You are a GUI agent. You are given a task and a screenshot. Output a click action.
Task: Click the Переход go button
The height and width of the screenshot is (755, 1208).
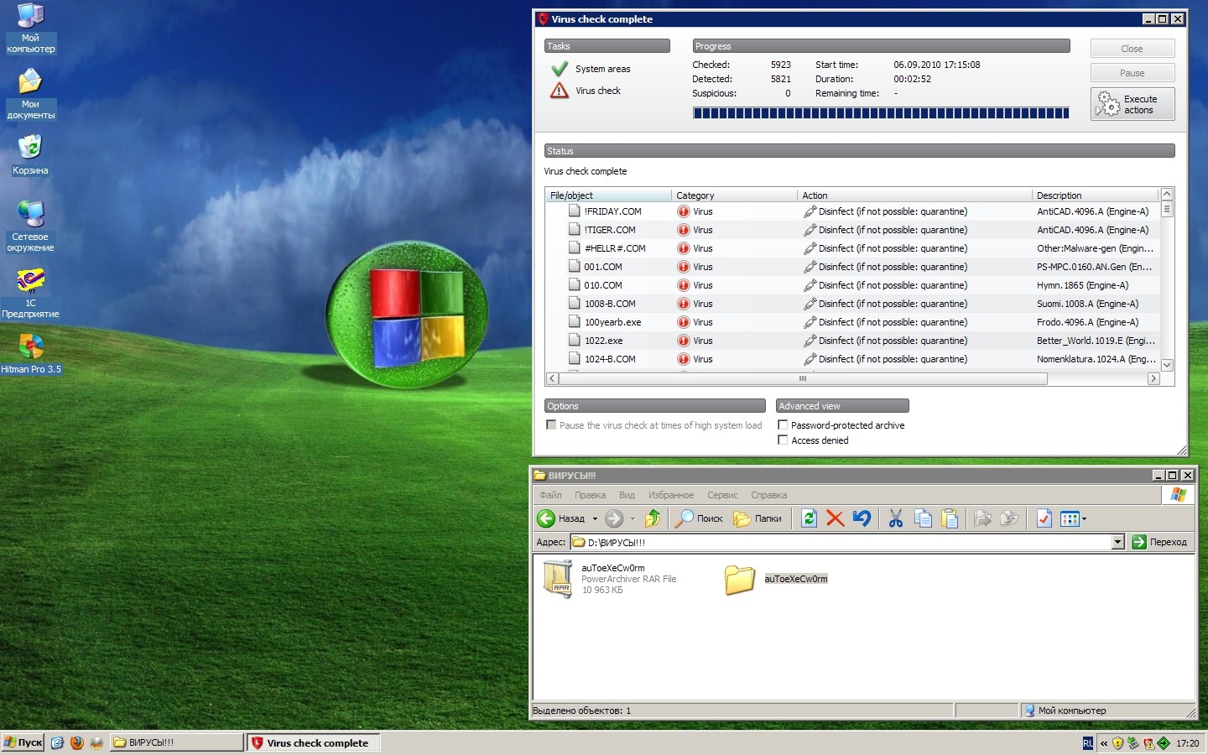click(x=1159, y=542)
